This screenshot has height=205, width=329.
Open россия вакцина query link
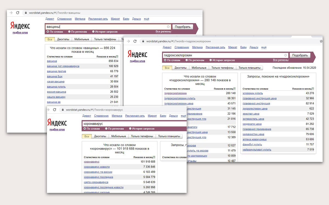(x=56, y=92)
